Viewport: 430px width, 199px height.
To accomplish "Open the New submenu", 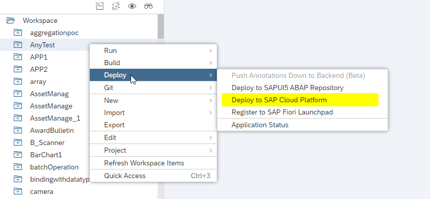I will click(154, 100).
